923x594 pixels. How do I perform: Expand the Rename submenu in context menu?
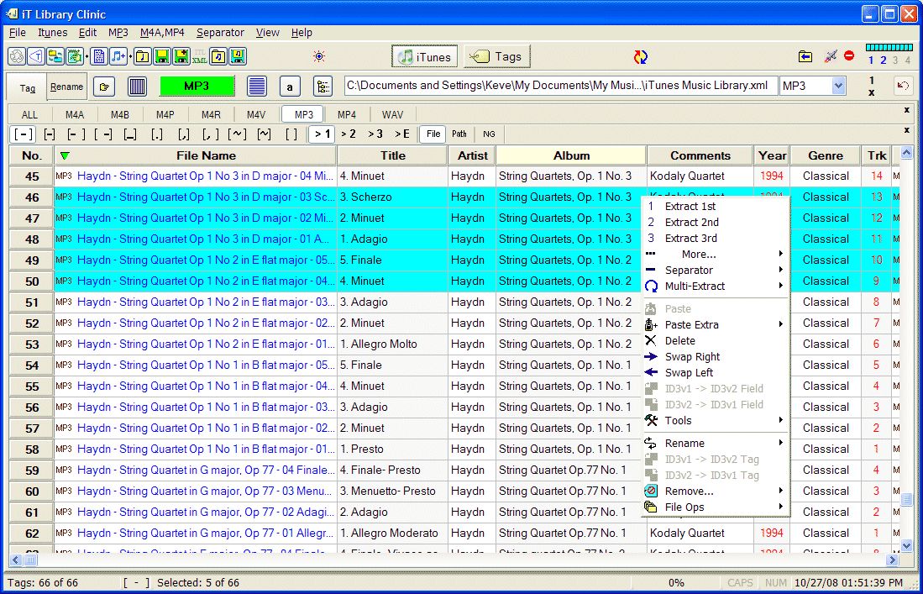coord(716,444)
